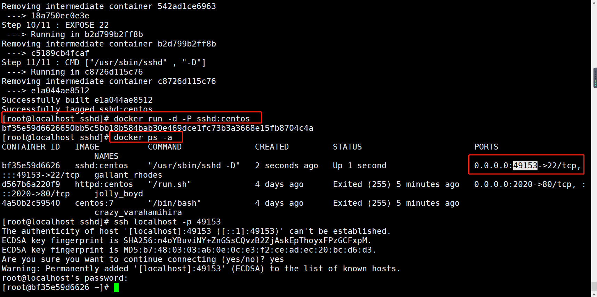Click the long container hash starting bf35e59d6626650

tap(158, 128)
